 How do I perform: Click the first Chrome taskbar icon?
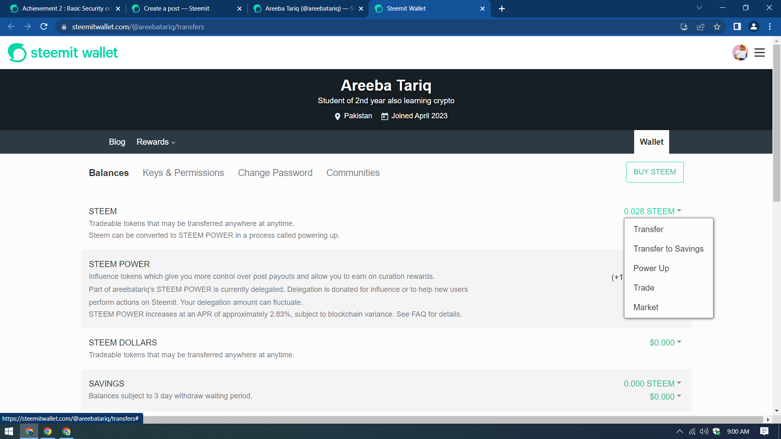29,431
